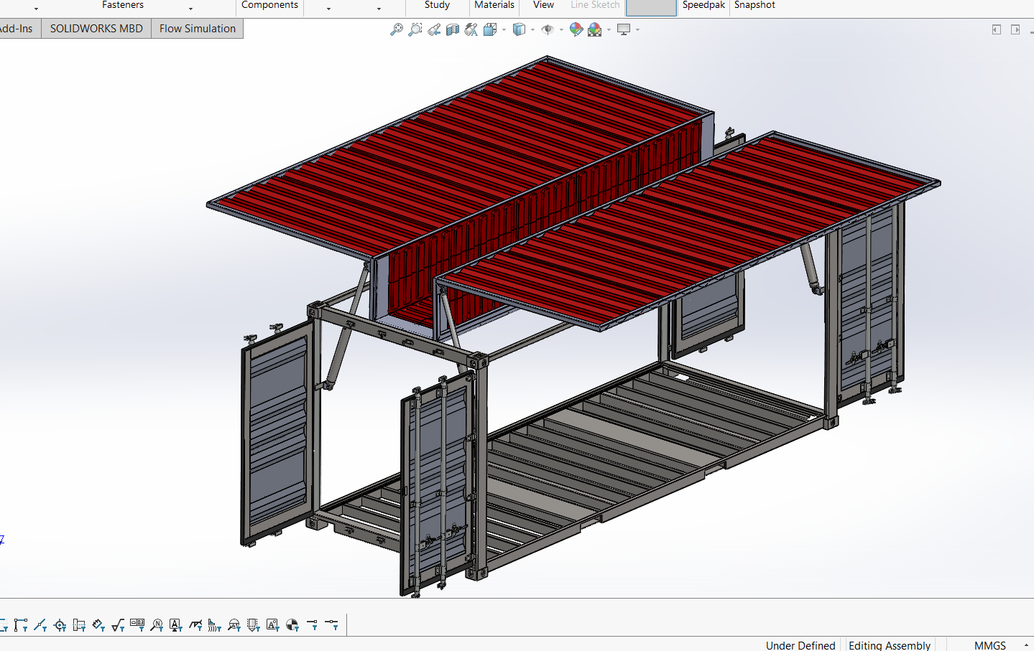Toggle the Filter Centerlines selection filter
1034x651 pixels.
click(79, 625)
